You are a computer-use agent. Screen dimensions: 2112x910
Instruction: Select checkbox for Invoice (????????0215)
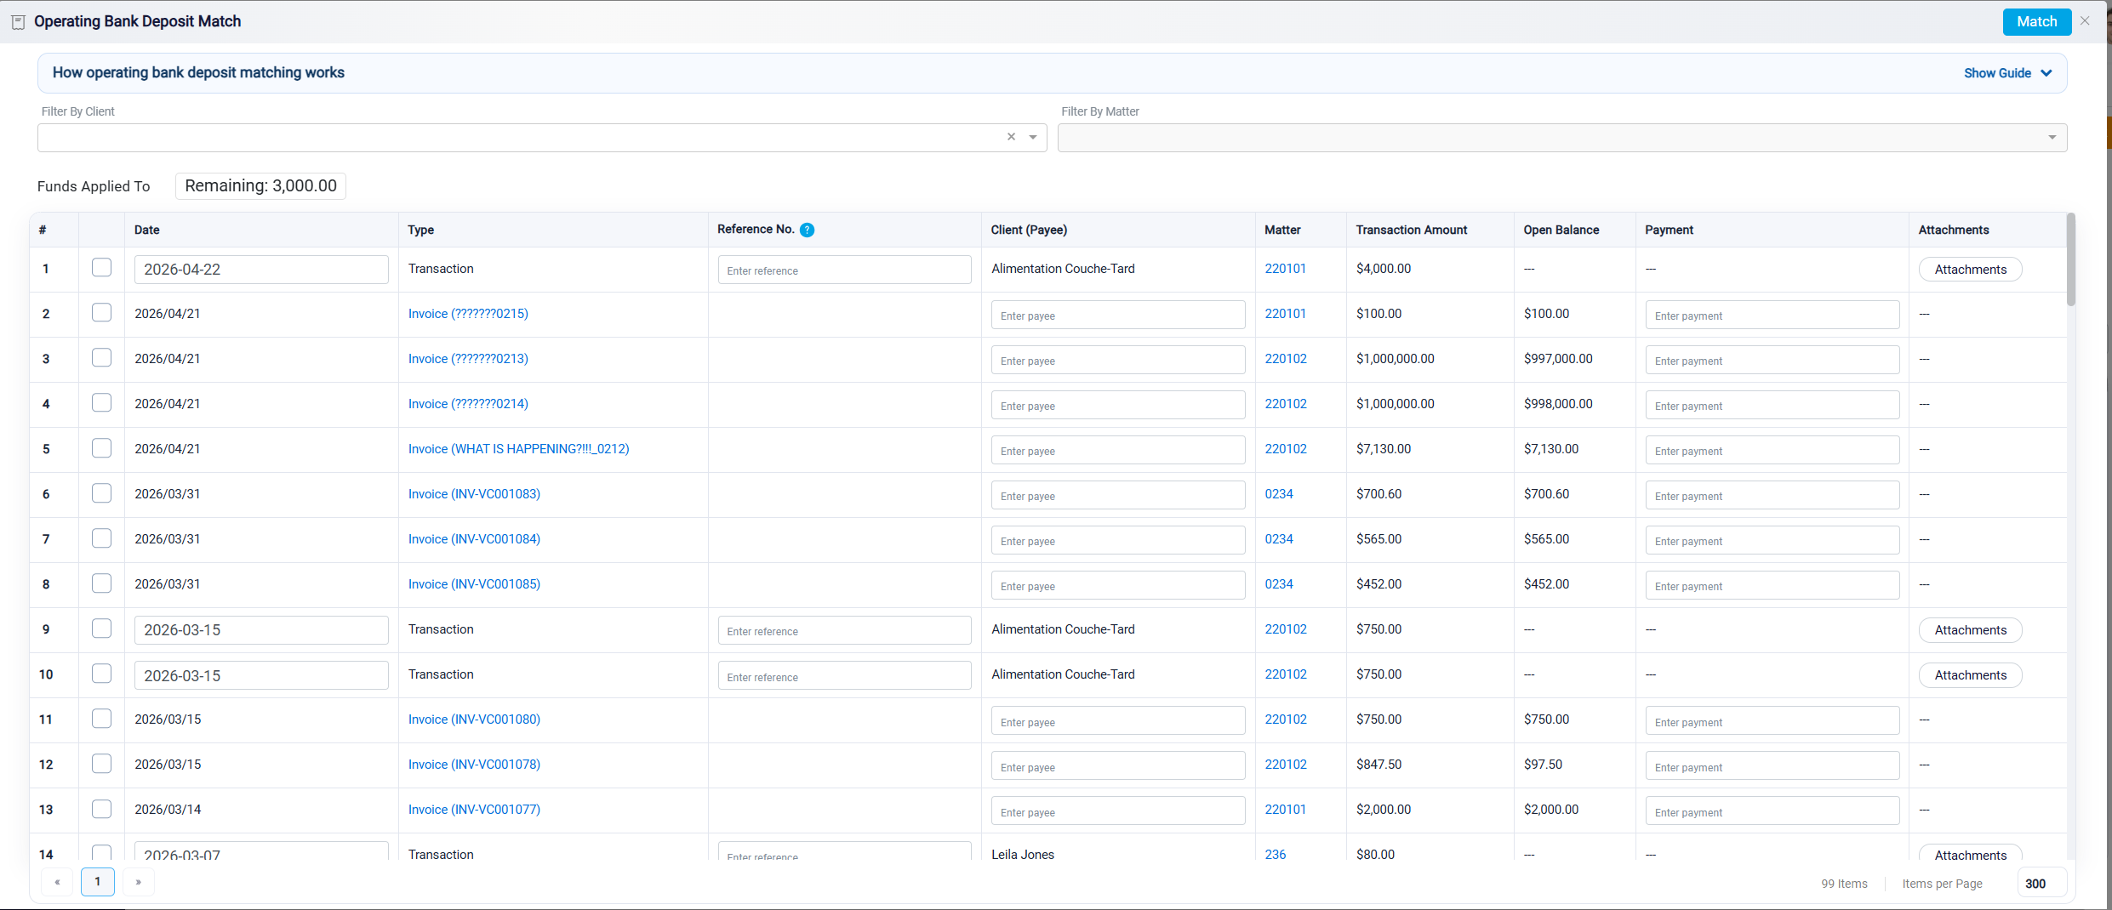point(101,313)
